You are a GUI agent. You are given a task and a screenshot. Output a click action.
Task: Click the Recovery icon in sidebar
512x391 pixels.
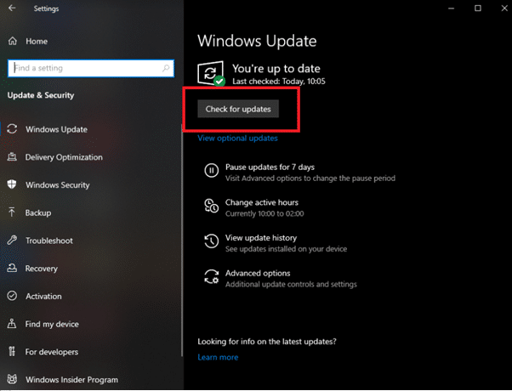pos(12,269)
